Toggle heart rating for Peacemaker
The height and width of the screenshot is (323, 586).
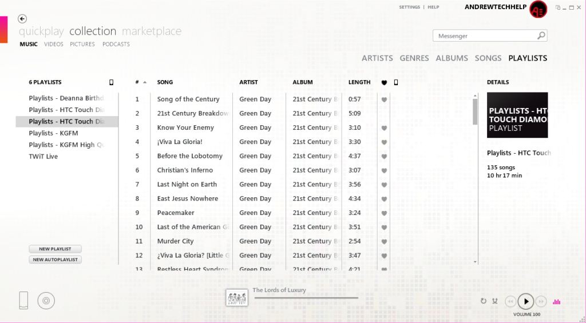384,213
